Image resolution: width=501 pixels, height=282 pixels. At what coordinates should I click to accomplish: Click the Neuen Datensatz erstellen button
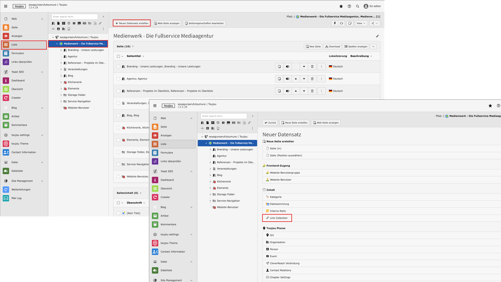click(x=131, y=23)
